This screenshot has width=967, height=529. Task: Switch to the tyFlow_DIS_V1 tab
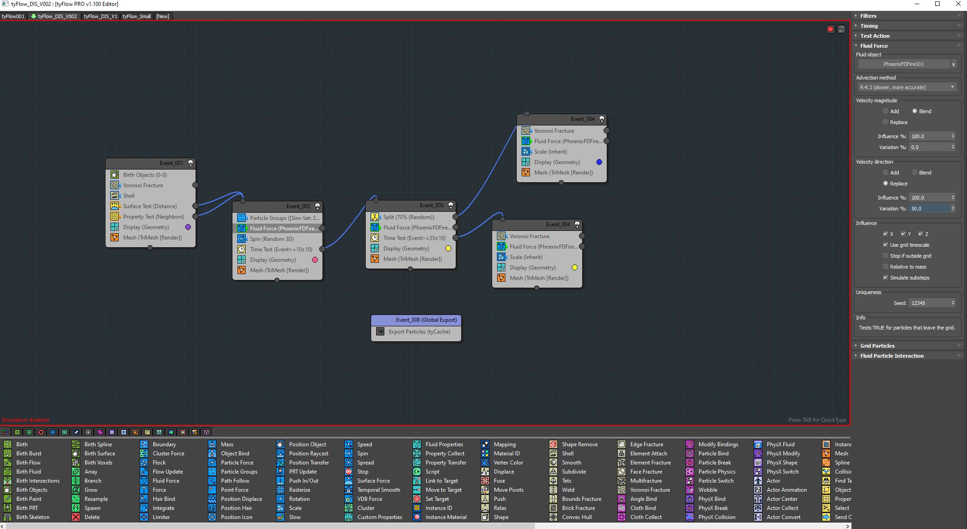coord(101,16)
